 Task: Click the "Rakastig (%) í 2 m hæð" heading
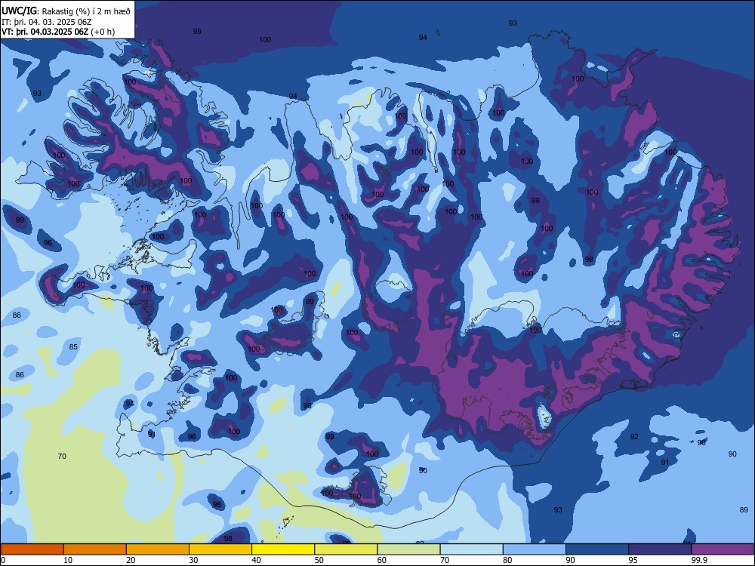[x=86, y=11]
